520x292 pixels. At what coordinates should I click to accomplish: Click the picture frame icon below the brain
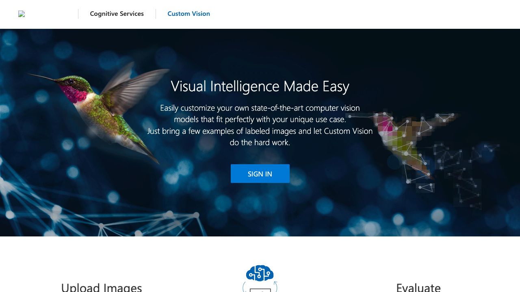[x=260, y=290]
